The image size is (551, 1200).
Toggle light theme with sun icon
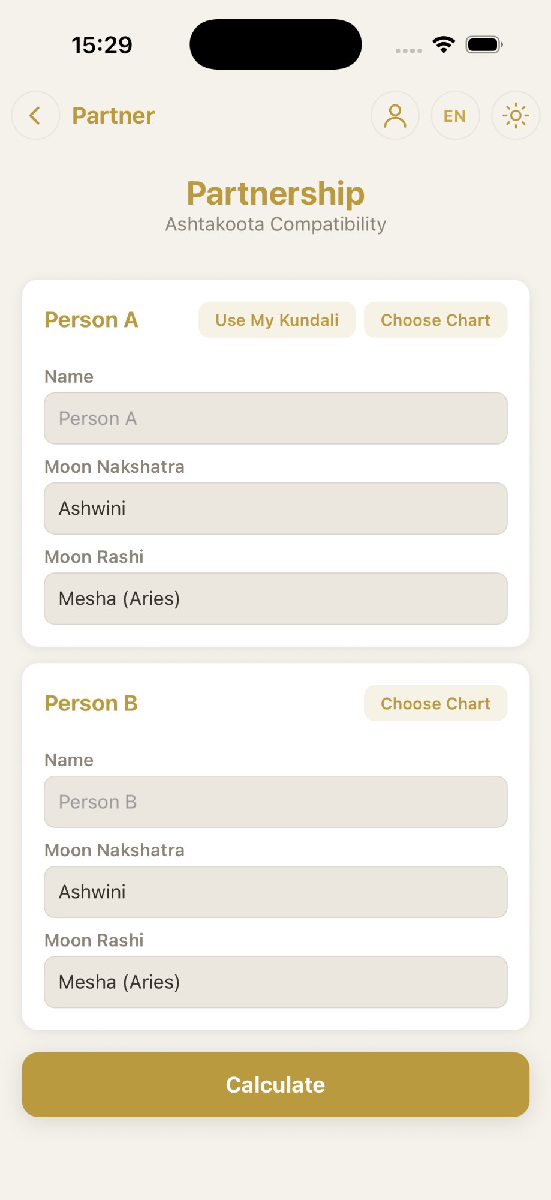515,116
